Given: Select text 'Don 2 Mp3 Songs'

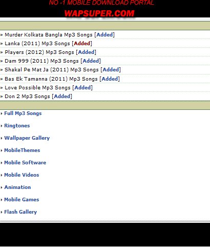Looking at the screenshot, I should [x=27, y=97].
